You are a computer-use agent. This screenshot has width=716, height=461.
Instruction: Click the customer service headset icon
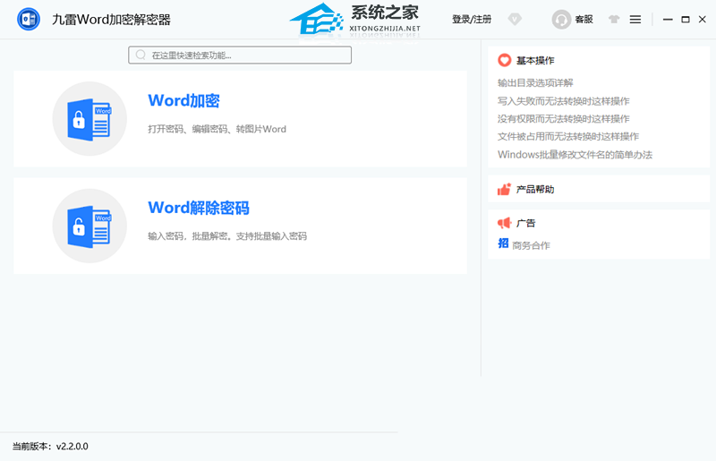pyautogui.click(x=561, y=19)
